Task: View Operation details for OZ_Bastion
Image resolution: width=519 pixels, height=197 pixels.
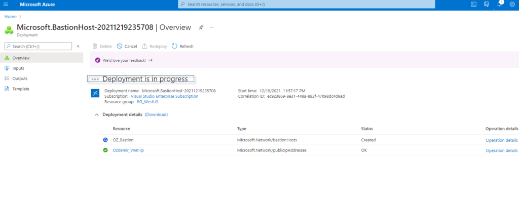Action: (x=501, y=140)
